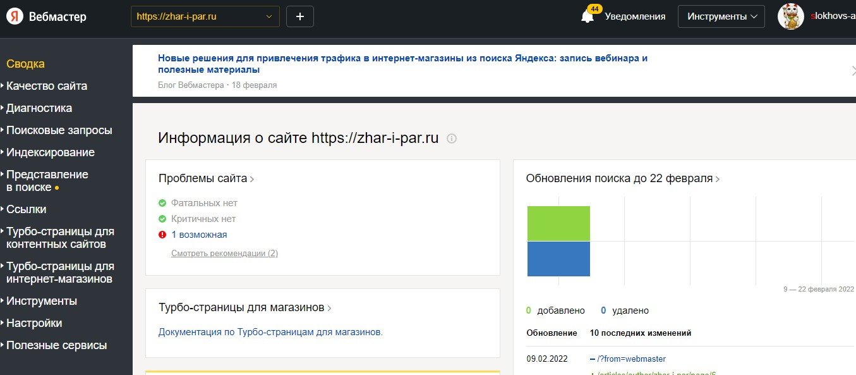Click the 09.02.2022 update date

click(547, 359)
